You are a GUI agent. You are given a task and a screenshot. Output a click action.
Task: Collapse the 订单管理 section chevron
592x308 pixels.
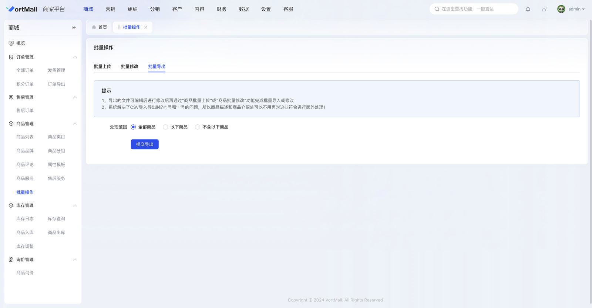coord(75,57)
